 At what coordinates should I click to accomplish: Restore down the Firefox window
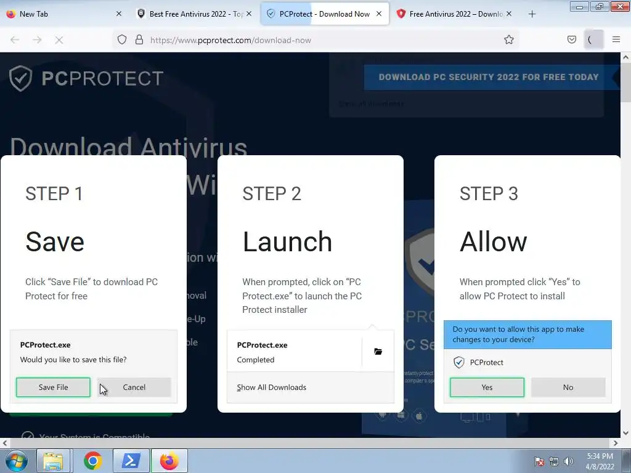[600, 6]
